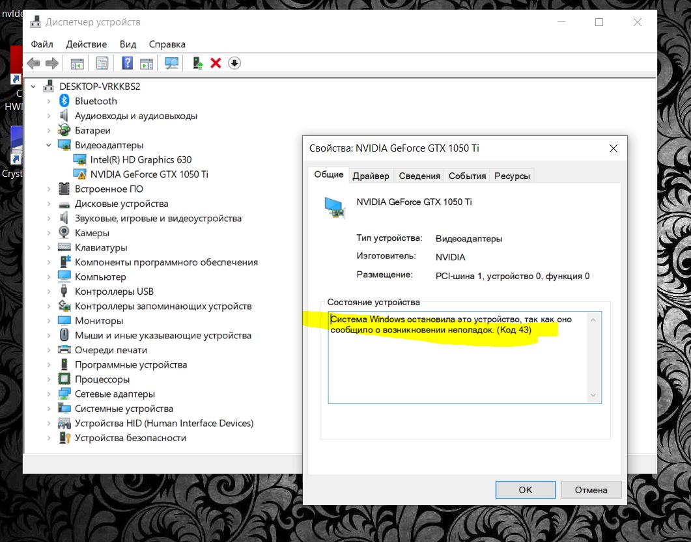The image size is (691, 542).
Task: Click the show/hide console tree toolbar icon
Action: point(77,63)
